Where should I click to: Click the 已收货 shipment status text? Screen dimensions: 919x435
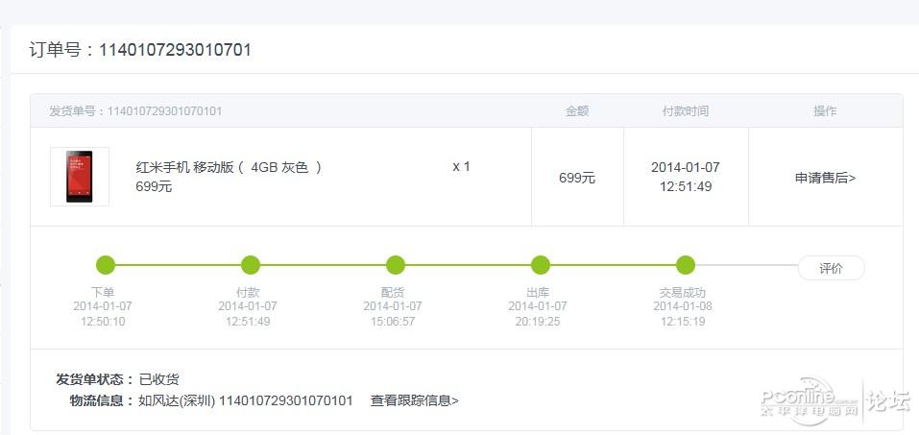point(159,379)
